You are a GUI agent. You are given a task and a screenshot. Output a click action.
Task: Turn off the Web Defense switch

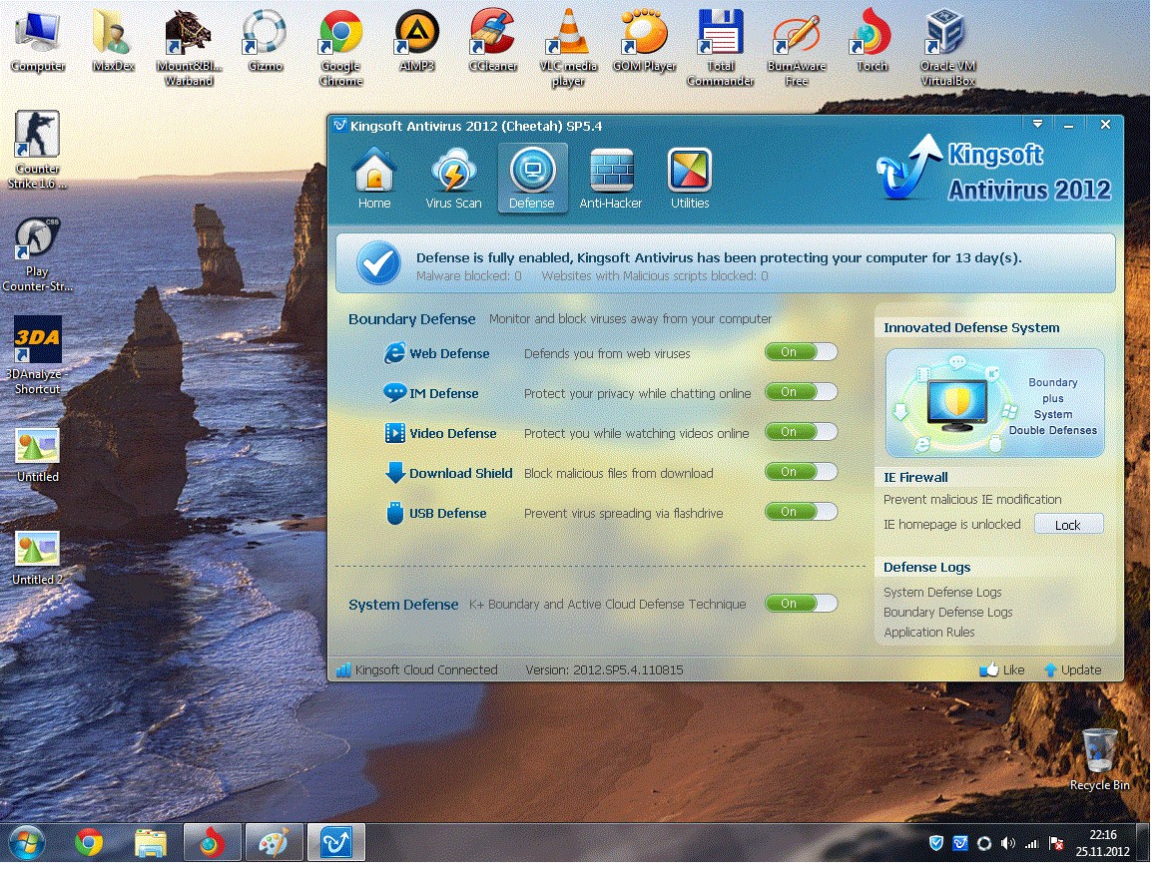pos(801,352)
